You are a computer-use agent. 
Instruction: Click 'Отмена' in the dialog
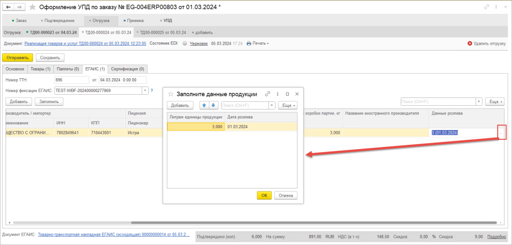tap(285, 195)
